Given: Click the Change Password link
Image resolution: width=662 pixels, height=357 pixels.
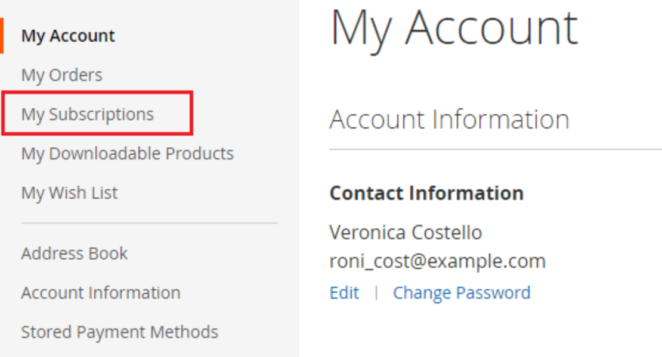Looking at the screenshot, I should pyautogui.click(x=461, y=293).
